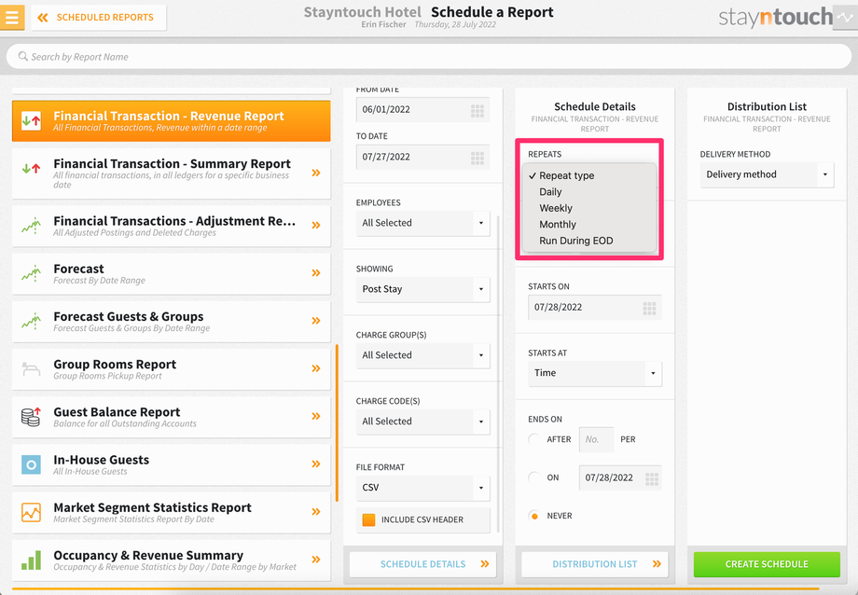Click the To Date 07/27/2022 field

[x=423, y=157]
